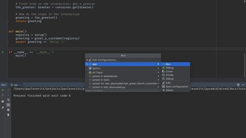This screenshot has height=138, width=246.
Task: Click the Print icon in the Run console
Action: coord(8,110)
